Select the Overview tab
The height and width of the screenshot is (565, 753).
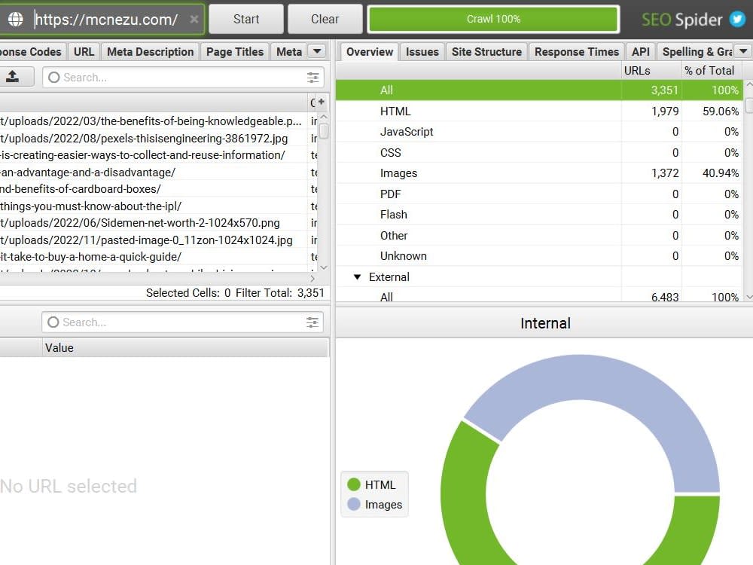[370, 51]
